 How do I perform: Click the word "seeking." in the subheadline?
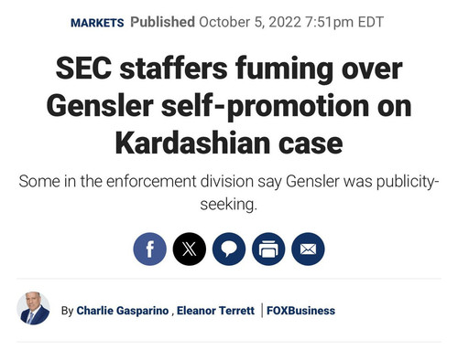tap(229, 204)
